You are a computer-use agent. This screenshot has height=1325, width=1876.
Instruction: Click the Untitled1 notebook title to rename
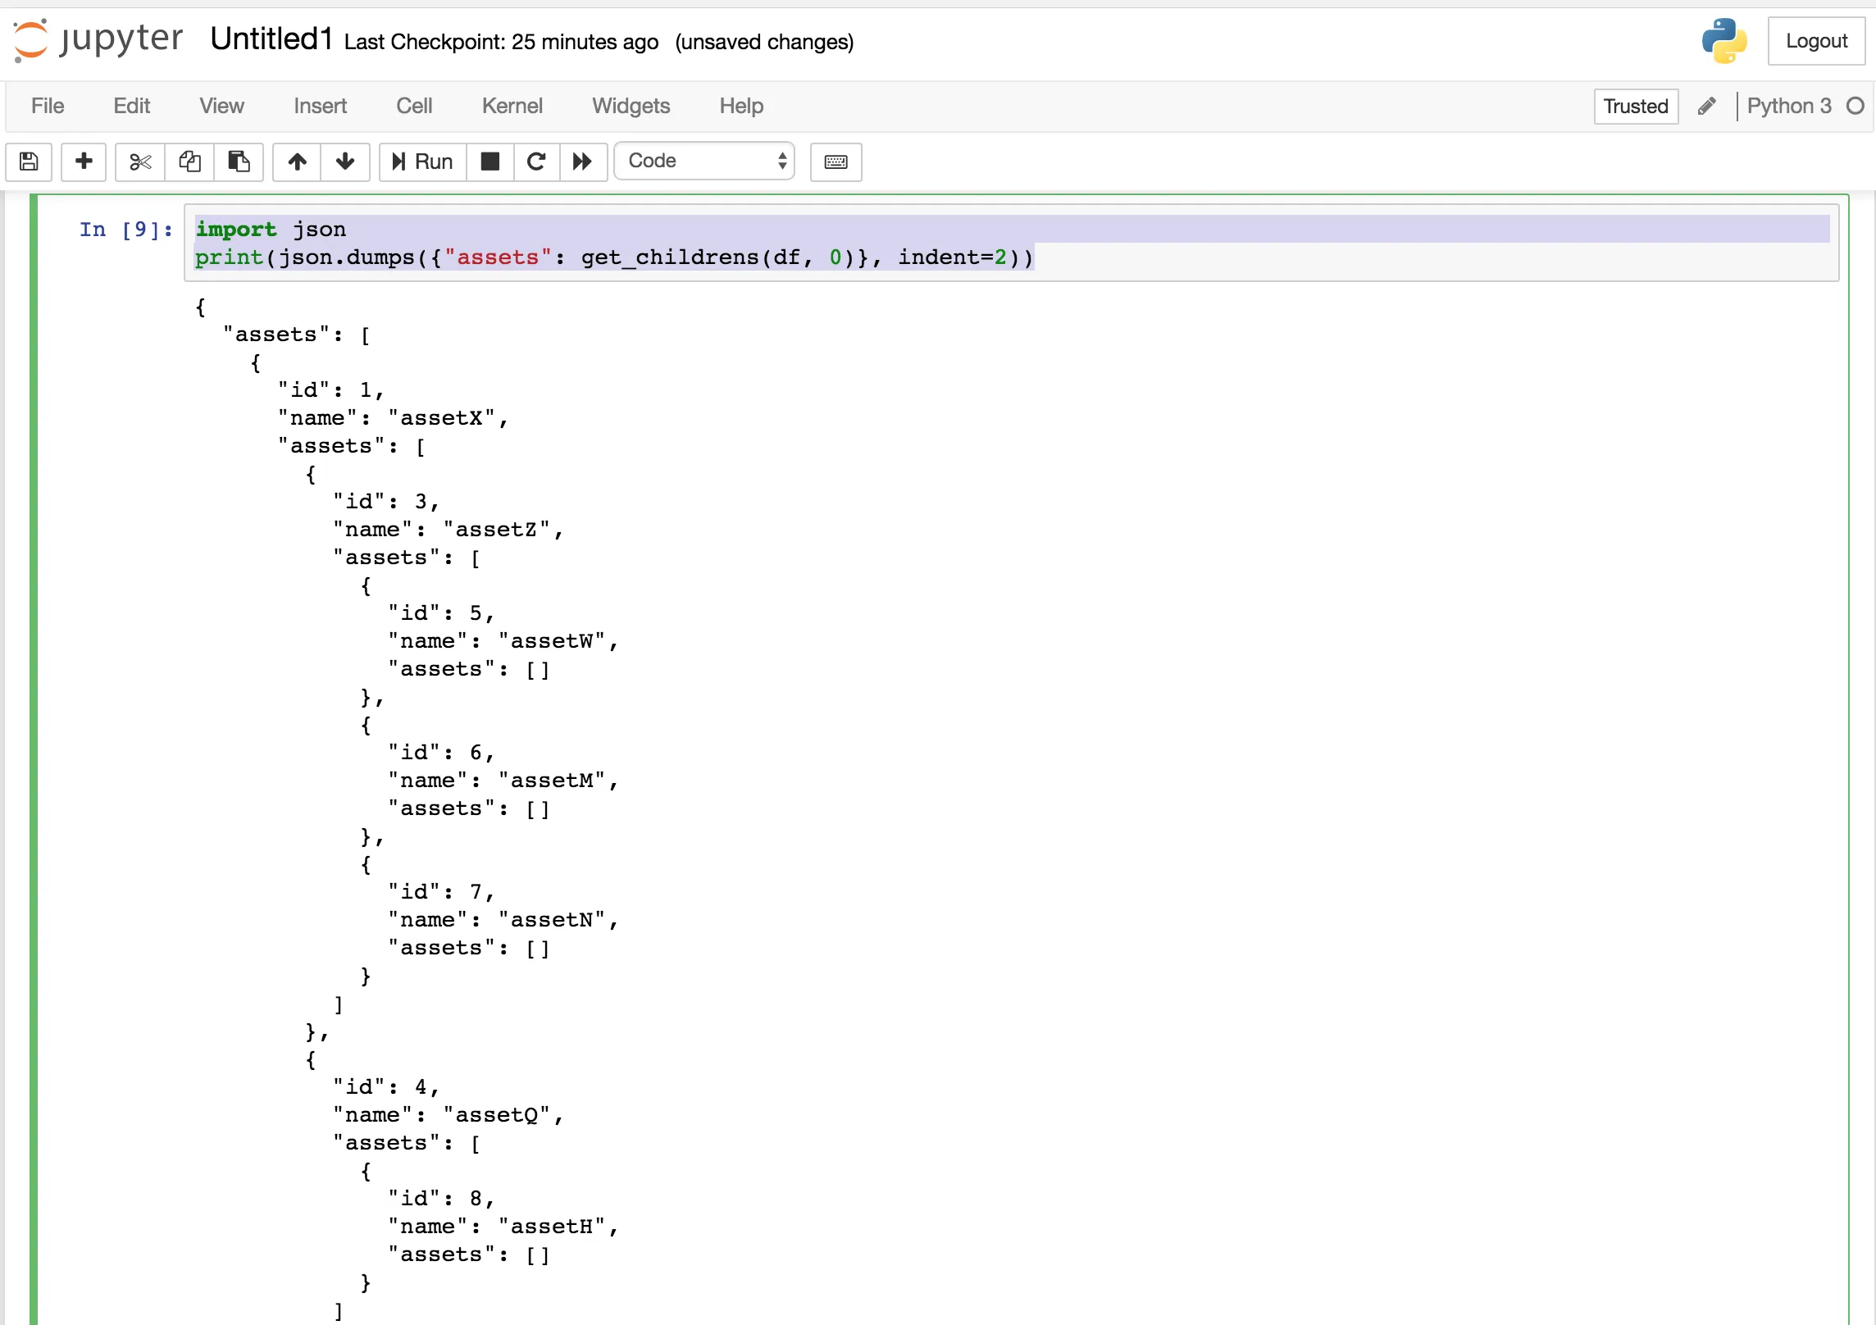click(x=271, y=39)
